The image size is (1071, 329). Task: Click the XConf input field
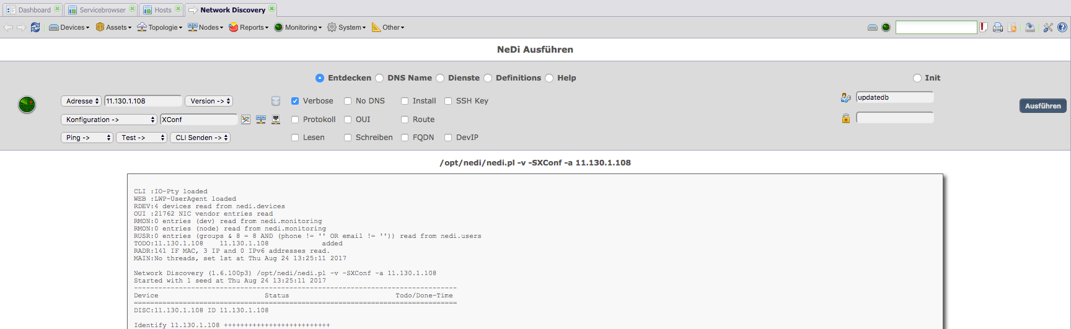click(x=199, y=120)
